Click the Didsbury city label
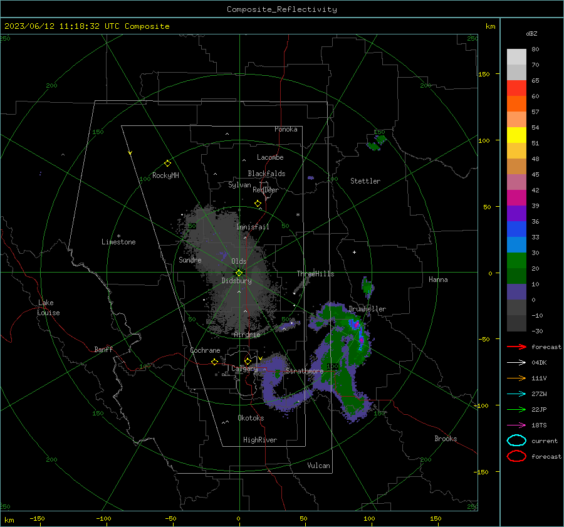 click(x=237, y=281)
